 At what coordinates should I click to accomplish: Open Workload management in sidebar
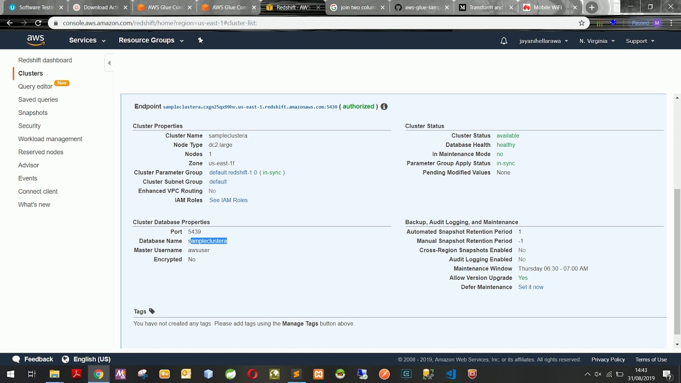[x=50, y=139]
